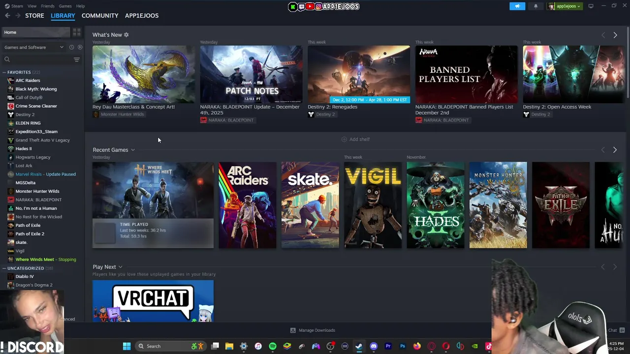Open Play Next shelf dropdown
This screenshot has height=354, width=630.
(120, 267)
